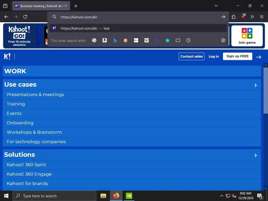268x201 pixels.
Task: Open the muted volume tray icon
Action: click(x=234, y=196)
